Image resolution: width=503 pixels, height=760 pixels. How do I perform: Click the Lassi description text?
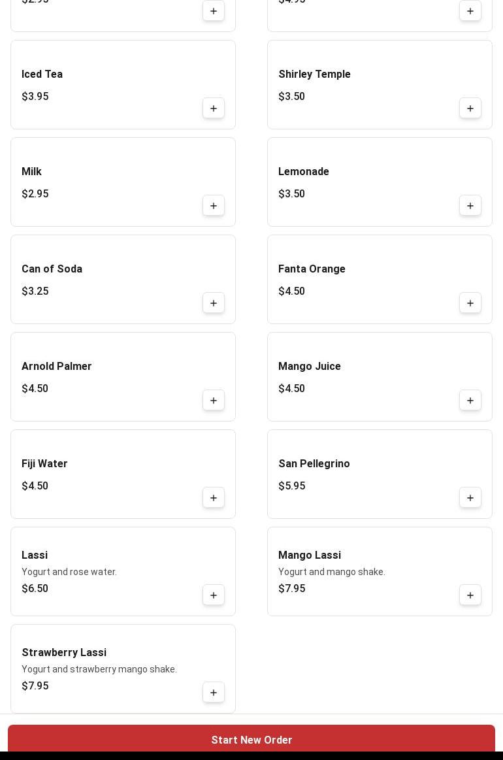click(x=69, y=572)
